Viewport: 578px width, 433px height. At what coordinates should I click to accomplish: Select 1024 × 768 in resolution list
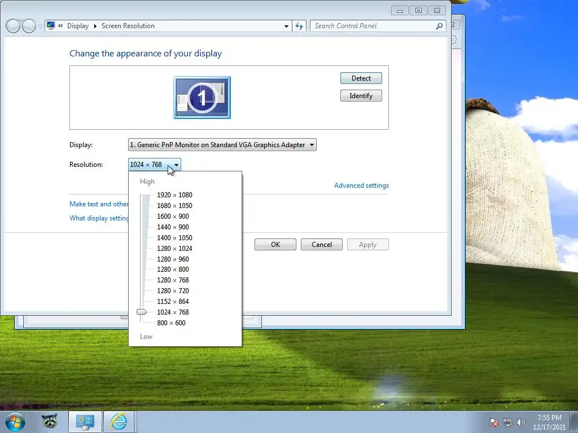pos(173,312)
